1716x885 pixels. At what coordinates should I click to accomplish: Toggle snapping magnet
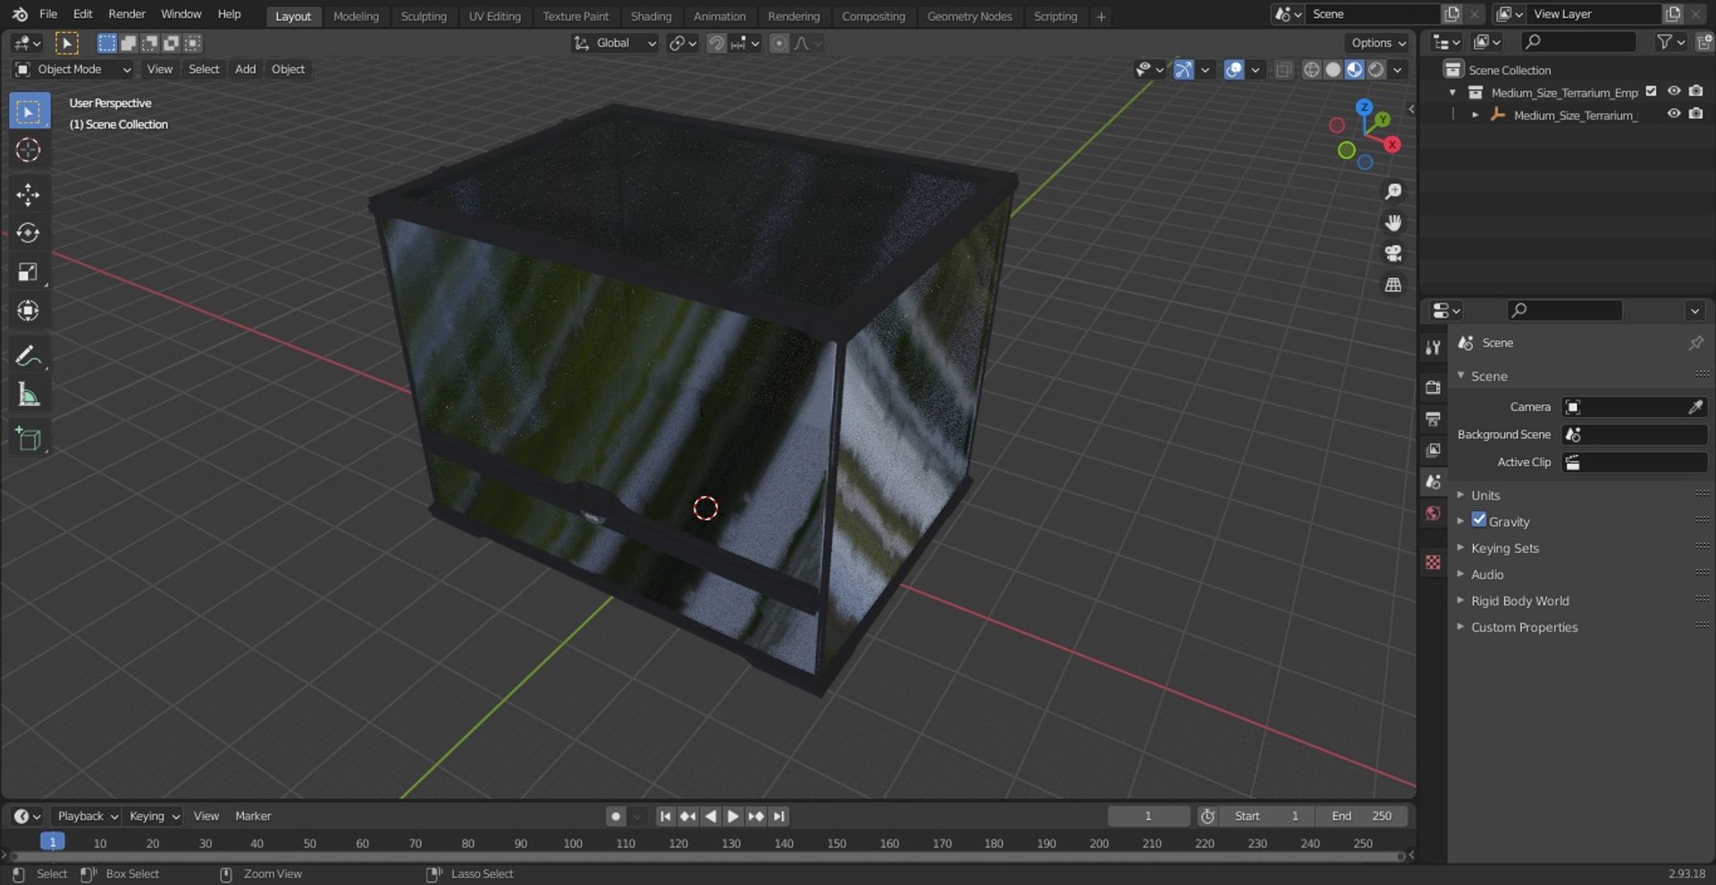[x=715, y=43]
